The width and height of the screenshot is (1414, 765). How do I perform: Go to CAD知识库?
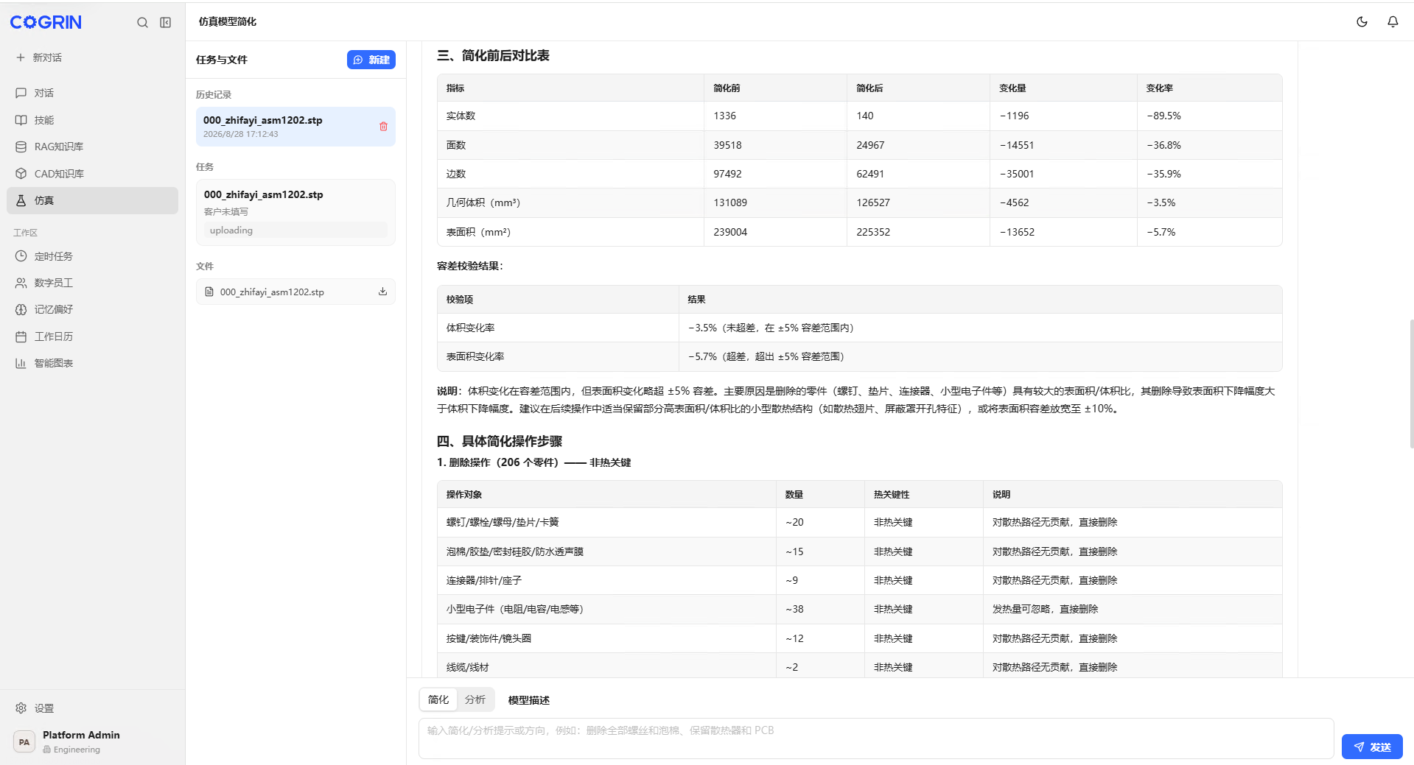click(92, 174)
